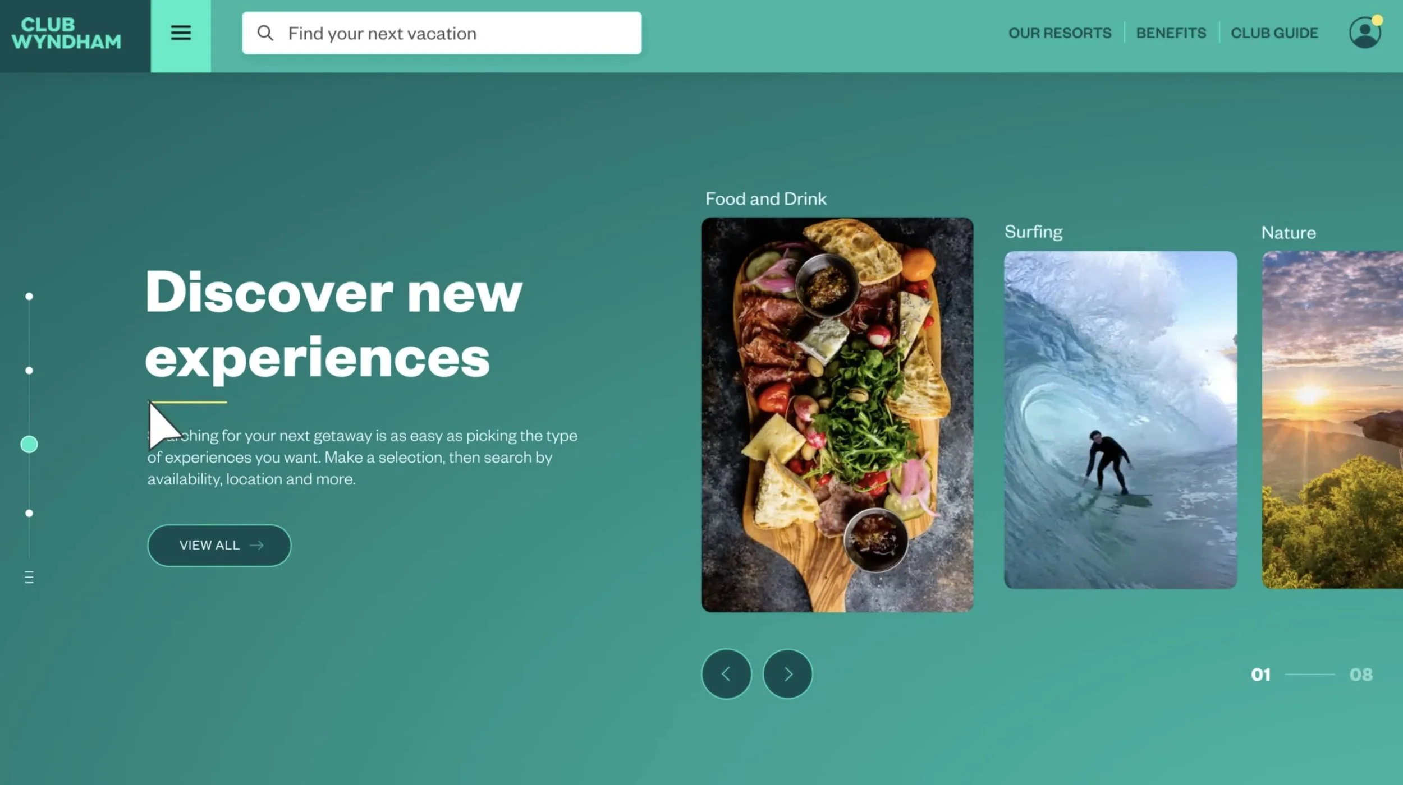Viewport: 1403px width, 785px height.
Task: Select the Surfing experience card
Action: (x=1120, y=419)
